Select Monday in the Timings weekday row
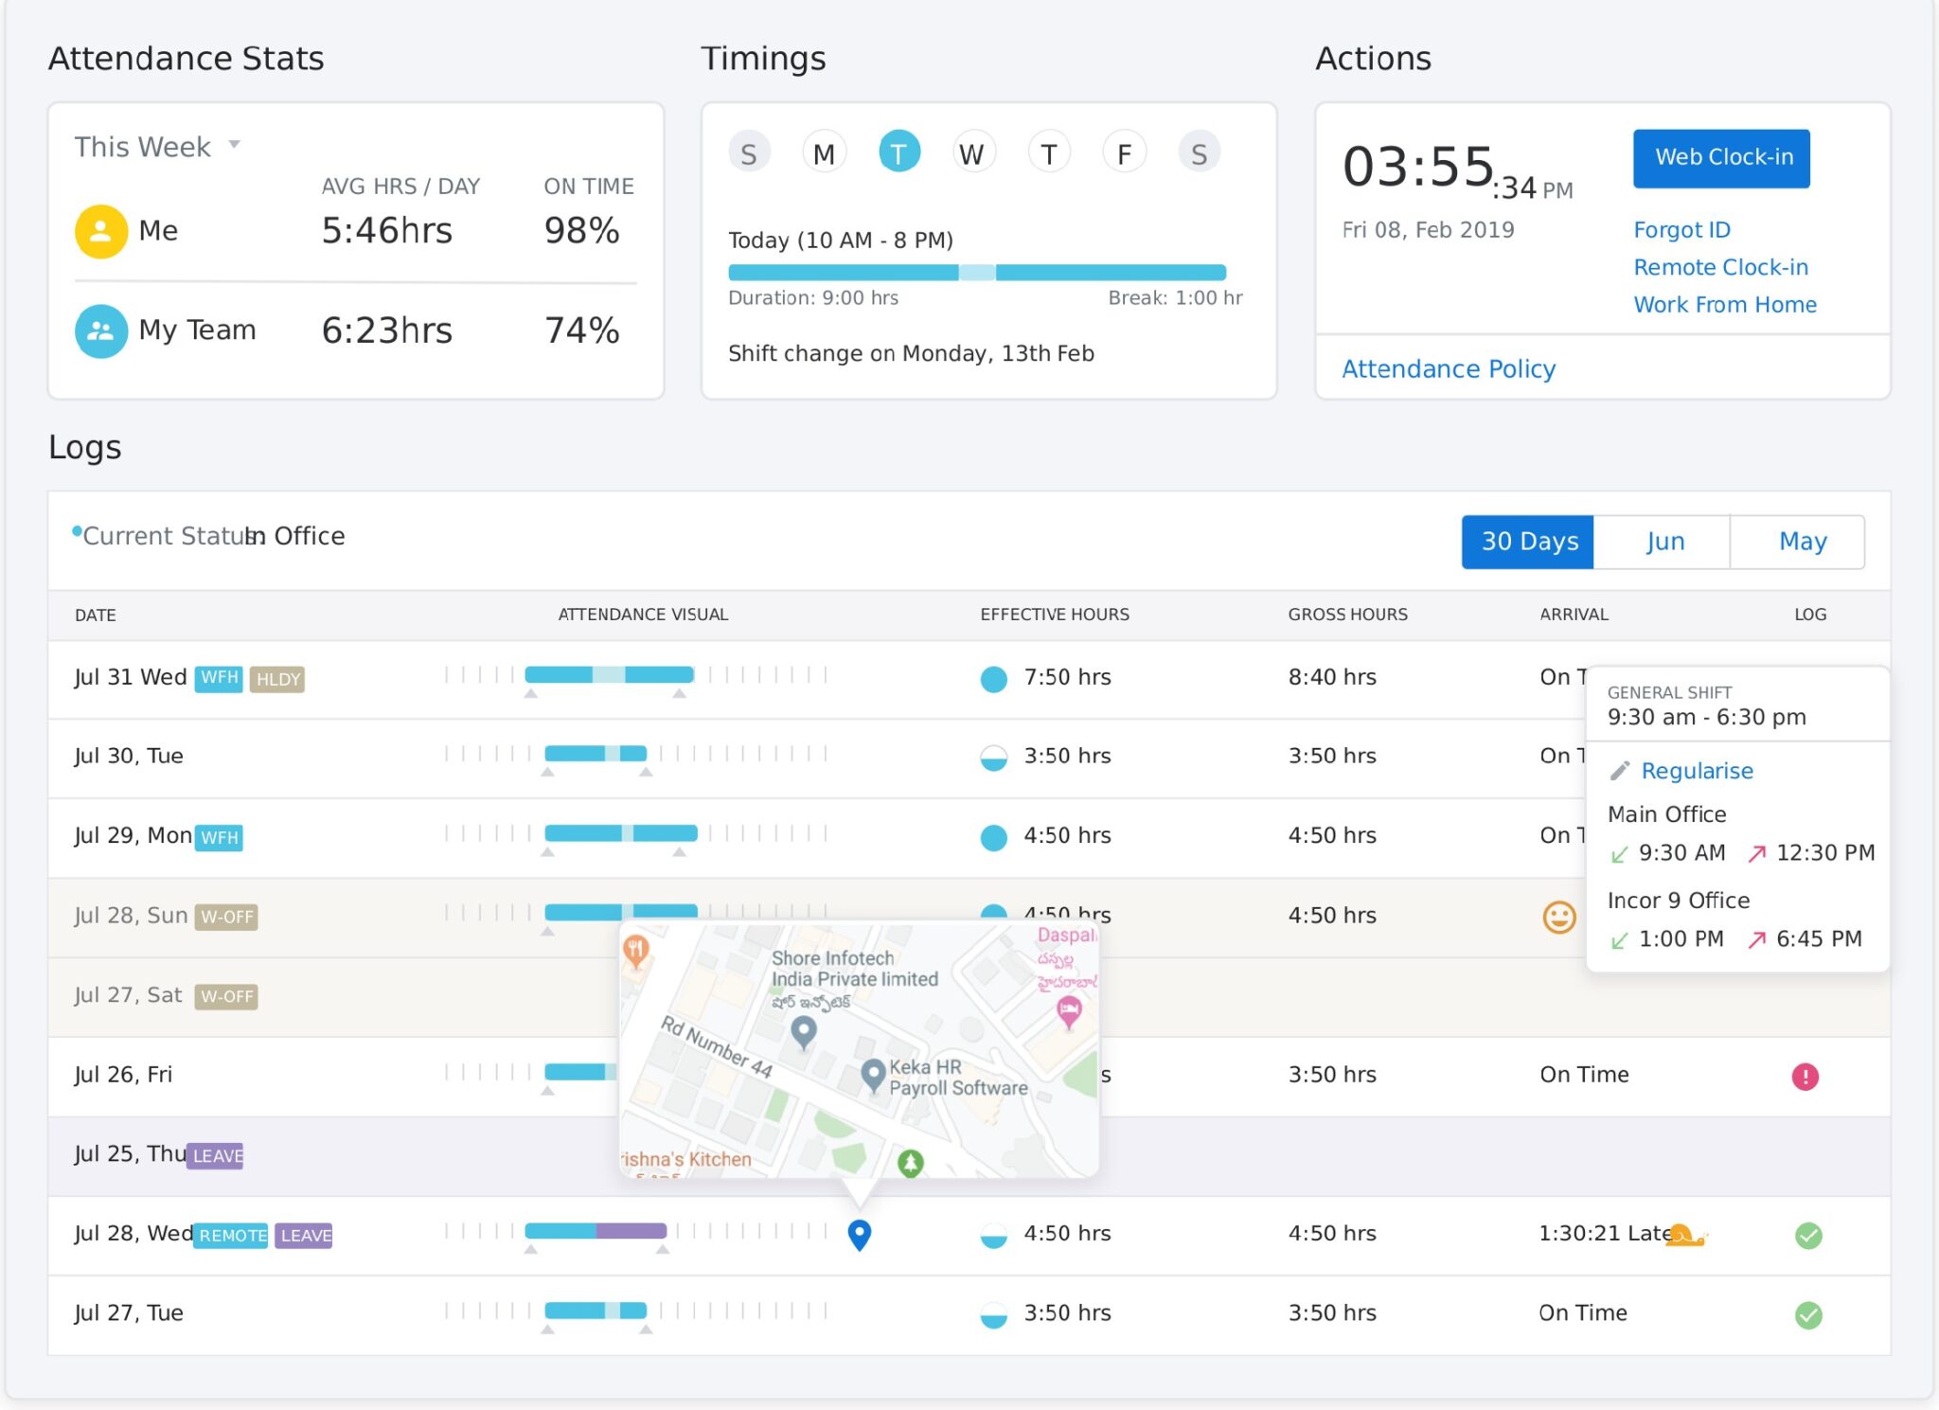 [823, 151]
